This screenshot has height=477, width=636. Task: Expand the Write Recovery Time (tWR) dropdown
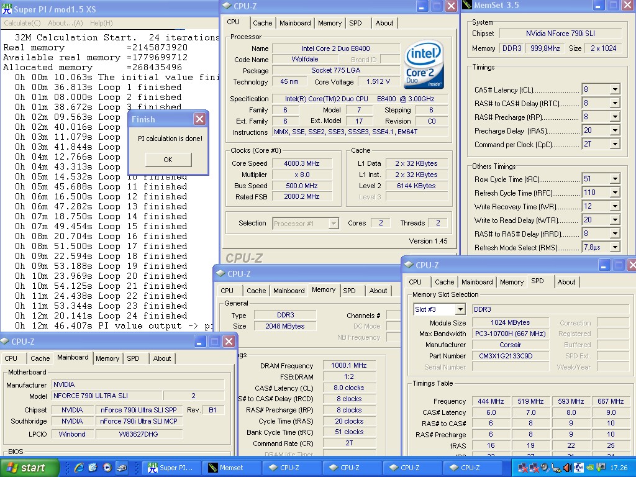click(615, 206)
